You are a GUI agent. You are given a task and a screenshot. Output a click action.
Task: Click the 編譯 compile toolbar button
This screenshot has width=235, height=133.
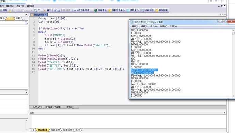coord(66,10)
